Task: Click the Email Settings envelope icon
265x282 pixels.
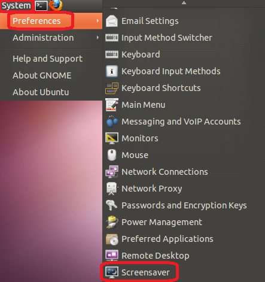Action: [x=112, y=21]
